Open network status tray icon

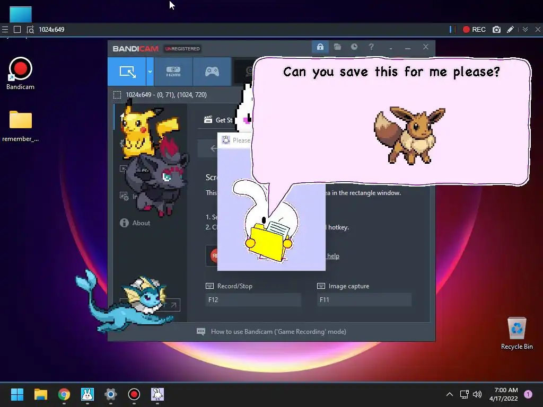pos(464,394)
